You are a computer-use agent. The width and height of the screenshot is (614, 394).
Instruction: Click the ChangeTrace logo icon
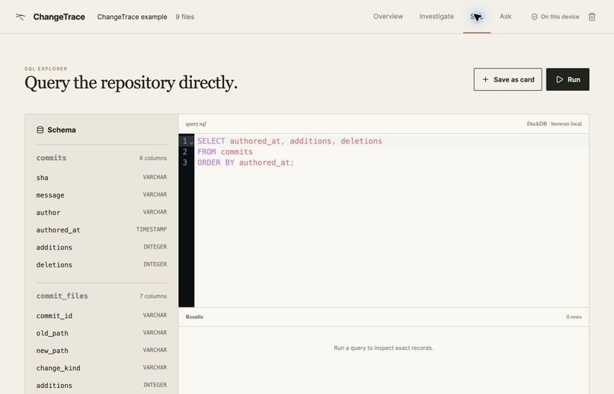coord(21,17)
